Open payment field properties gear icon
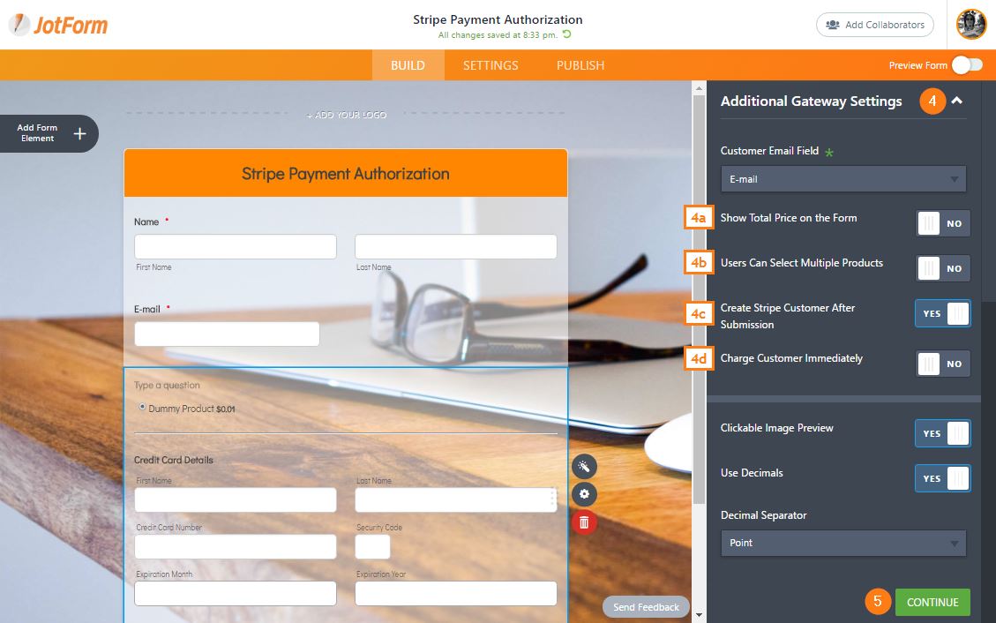This screenshot has height=623, width=996. pyautogui.click(x=584, y=494)
